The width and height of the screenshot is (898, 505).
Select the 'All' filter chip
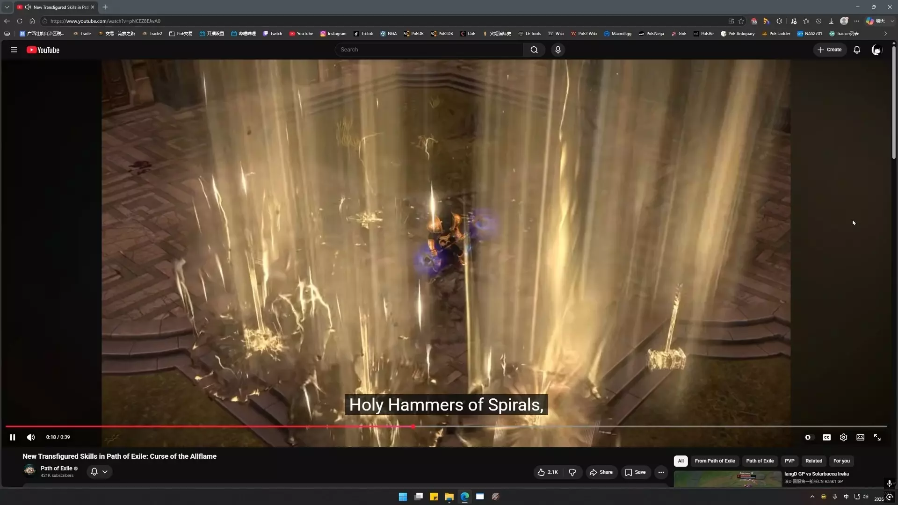click(681, 461)
